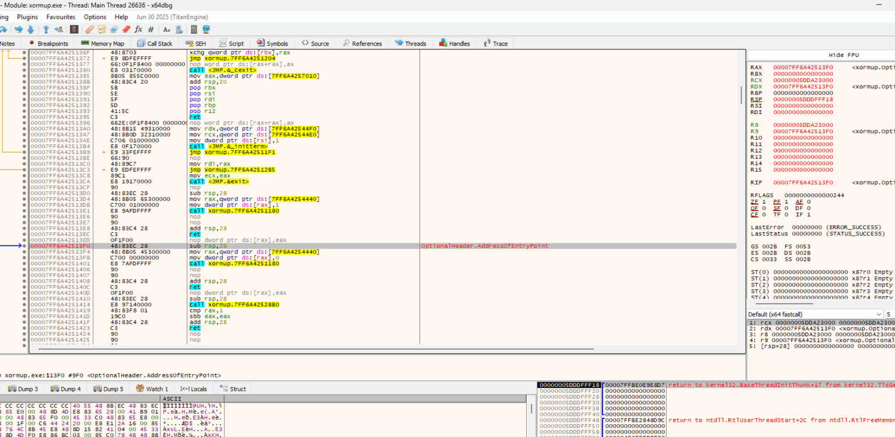The image size is (895, 437).
Task: Click the Step Over down-arrow icon
Action: [31, 29]
